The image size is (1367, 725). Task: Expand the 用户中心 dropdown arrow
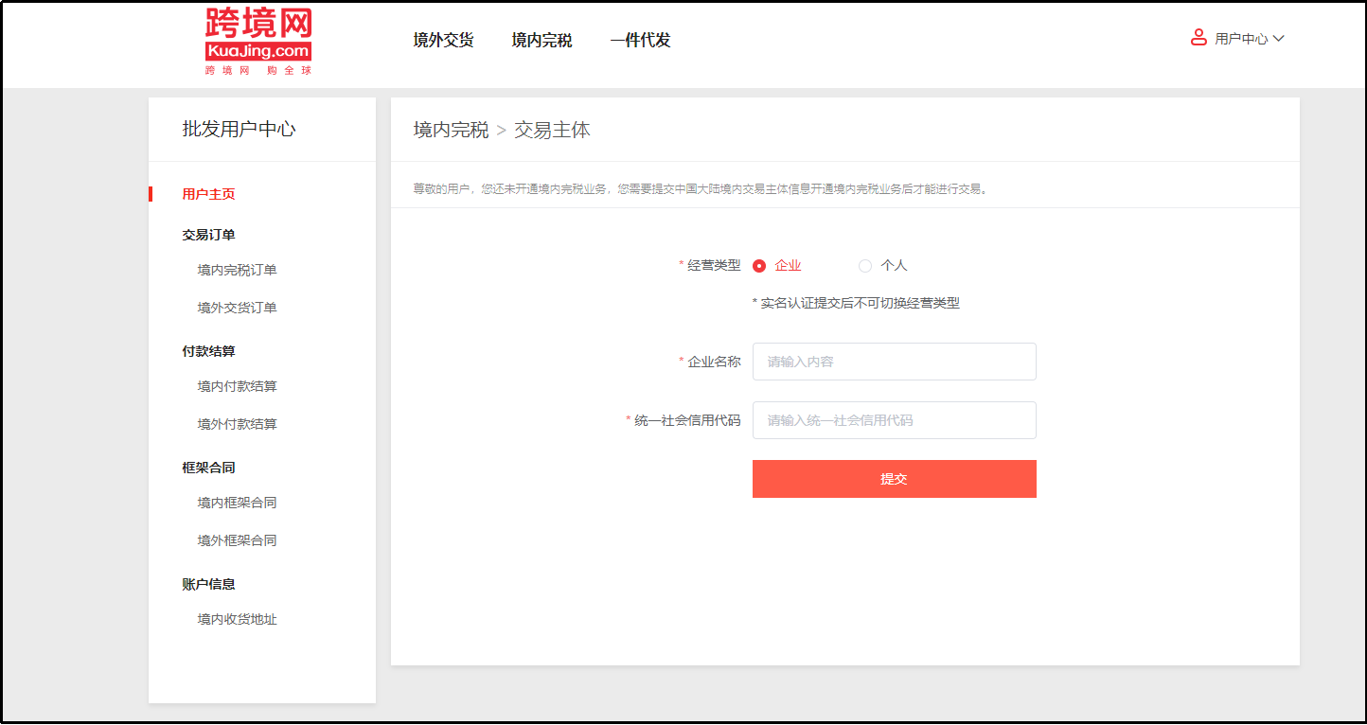(1278, 39)
